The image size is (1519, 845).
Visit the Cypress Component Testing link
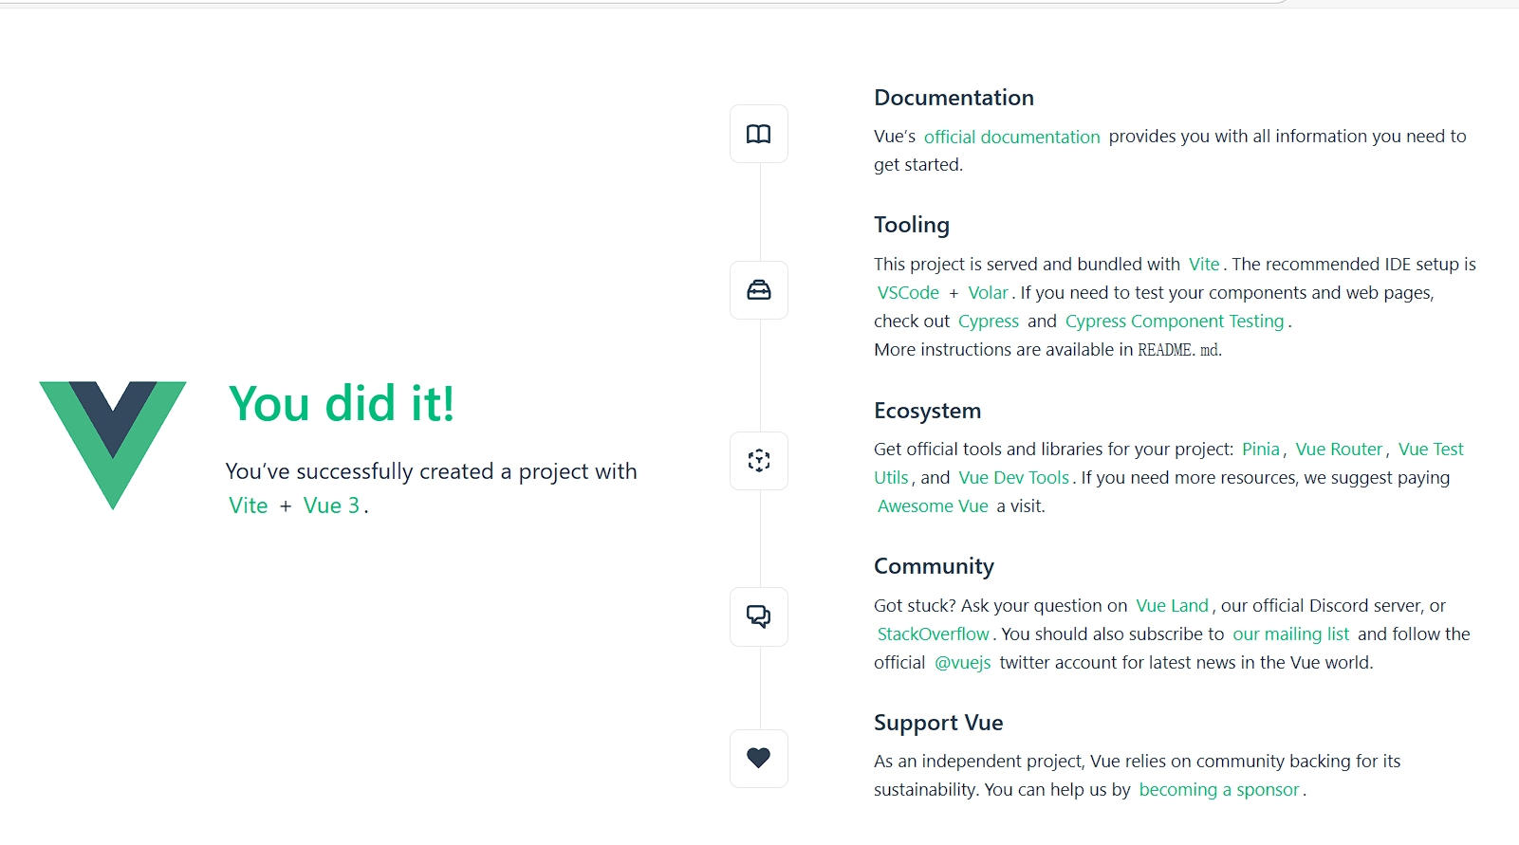coord(1175,321)
